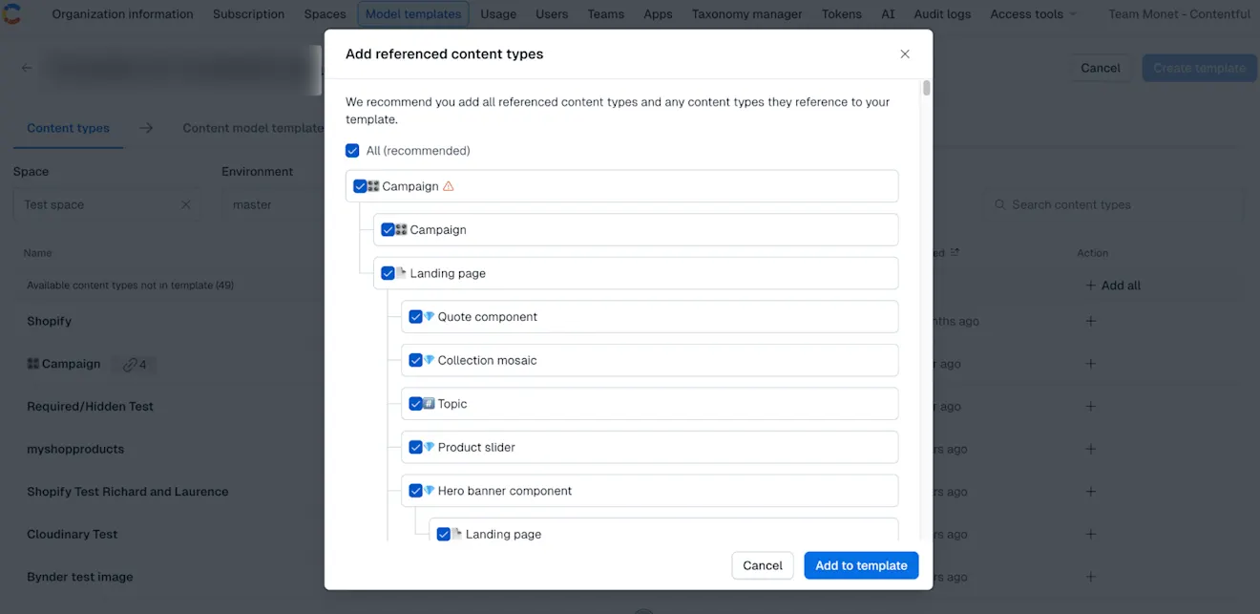Open the master environment selector
The height and width of the screenshot is (614, 1260).
277,204
